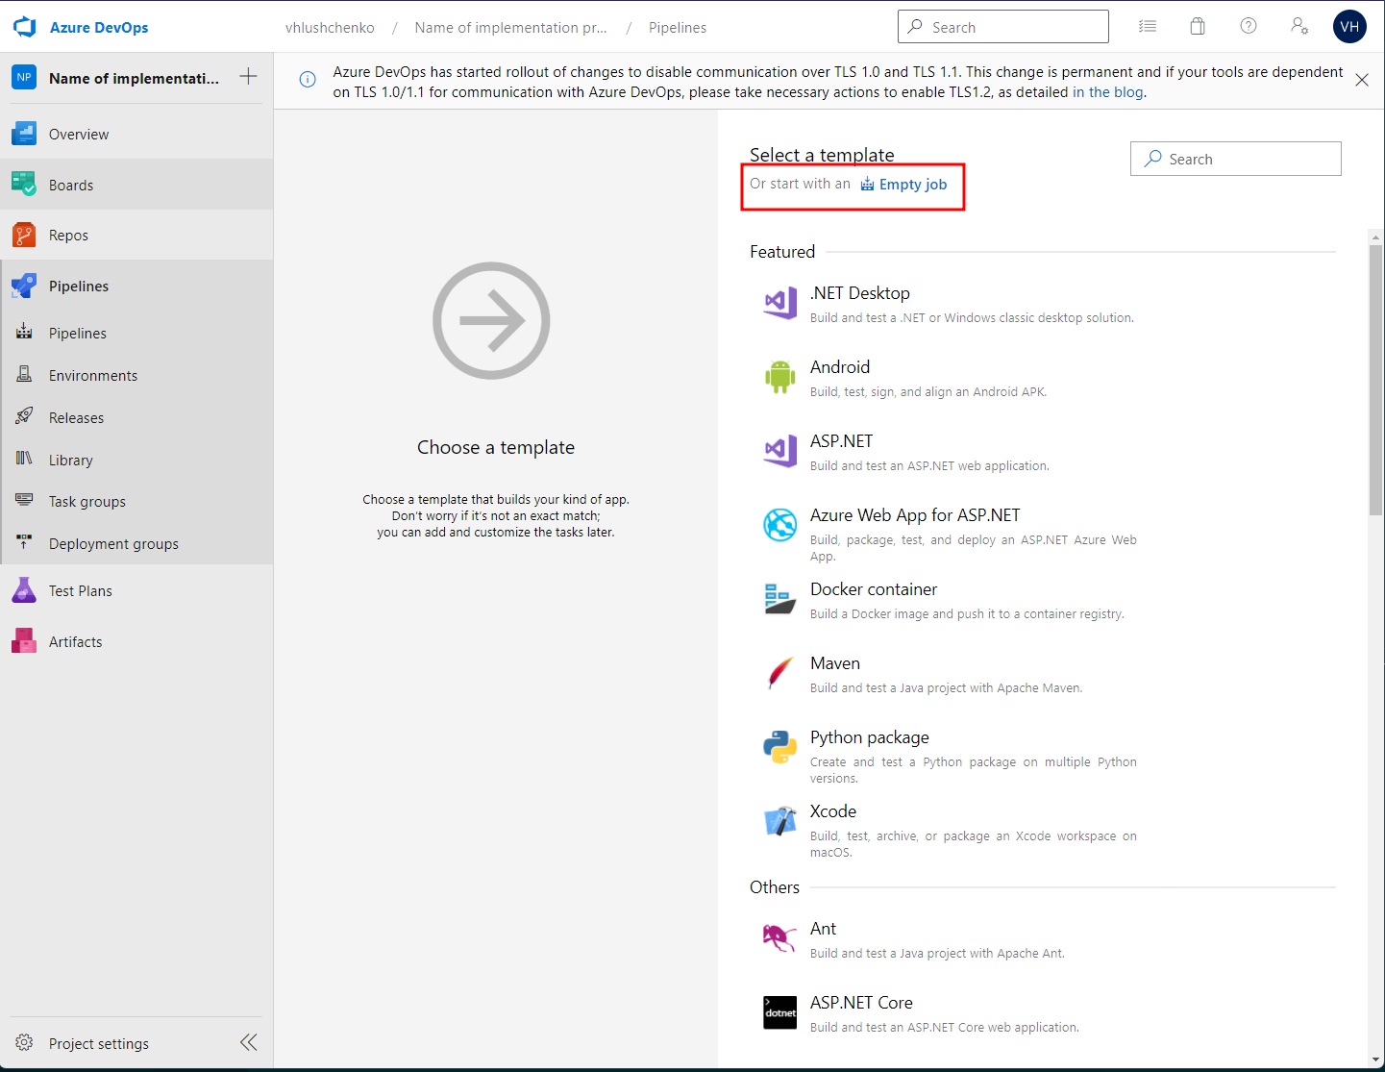Follow the 'in the blog' link
The width and height of the screenshot is (1385, 1072).
coord(1107,92)
